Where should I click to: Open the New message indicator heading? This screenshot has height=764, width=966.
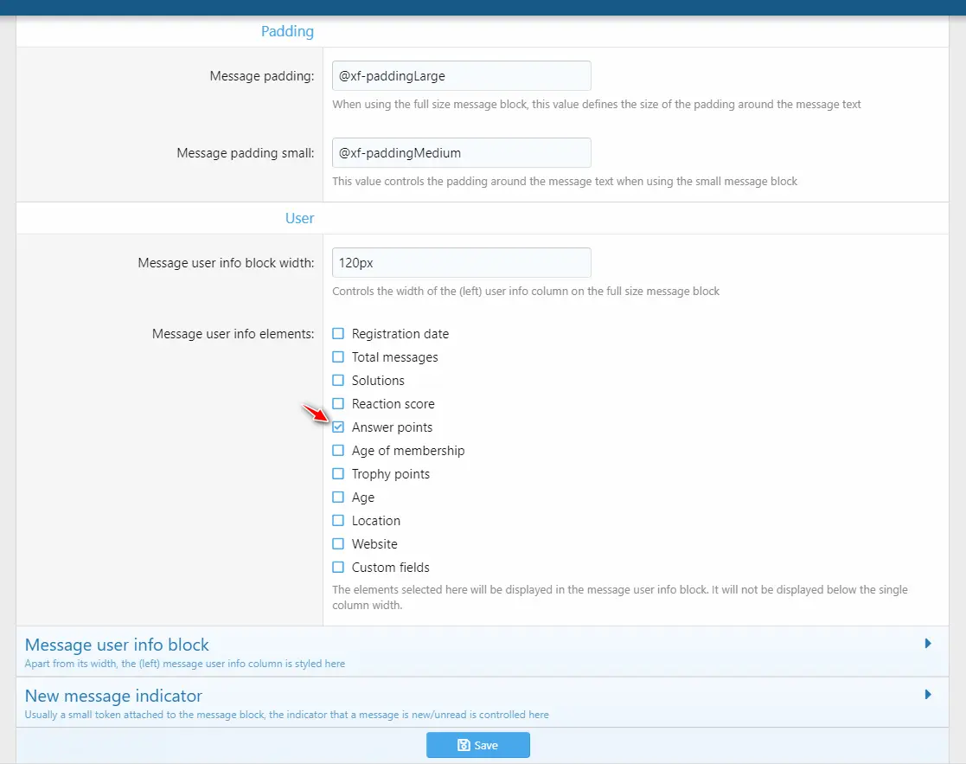(113, 697)
